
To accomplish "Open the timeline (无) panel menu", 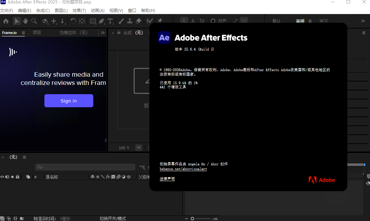I will click(24, 157).
